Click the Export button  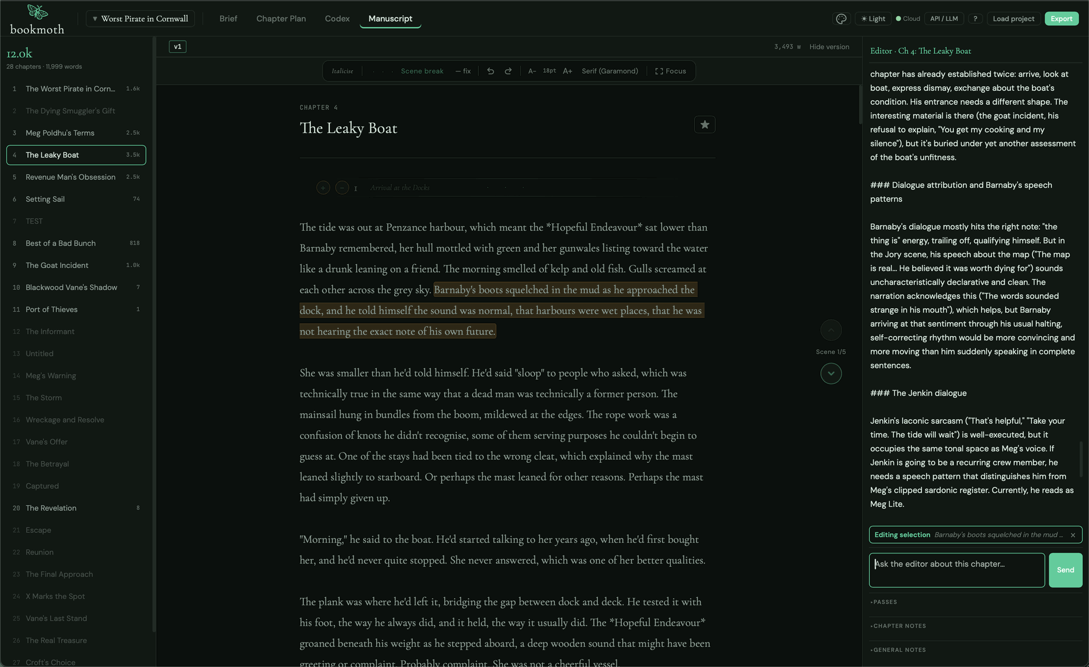pos(1061,19)
